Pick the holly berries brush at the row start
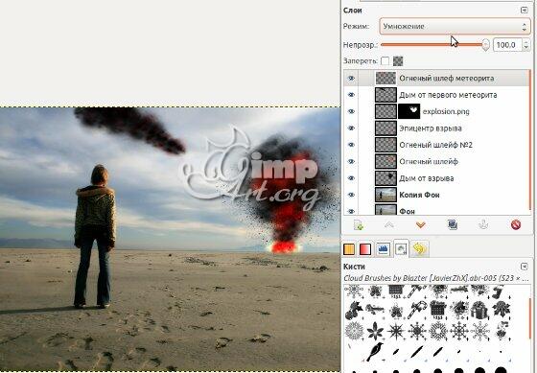The width and height of the screenshot is (537, 373). click(354, 310)
